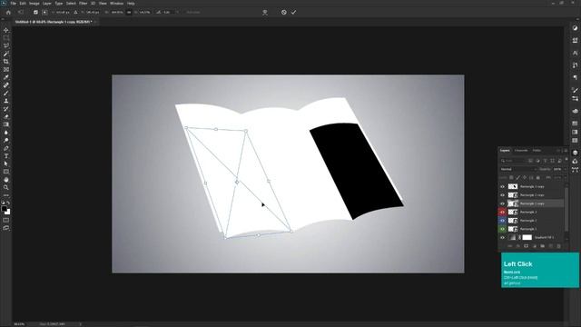Switch to the Channels tab
This screenshot has height=327, width=581.
click(521, 151)
